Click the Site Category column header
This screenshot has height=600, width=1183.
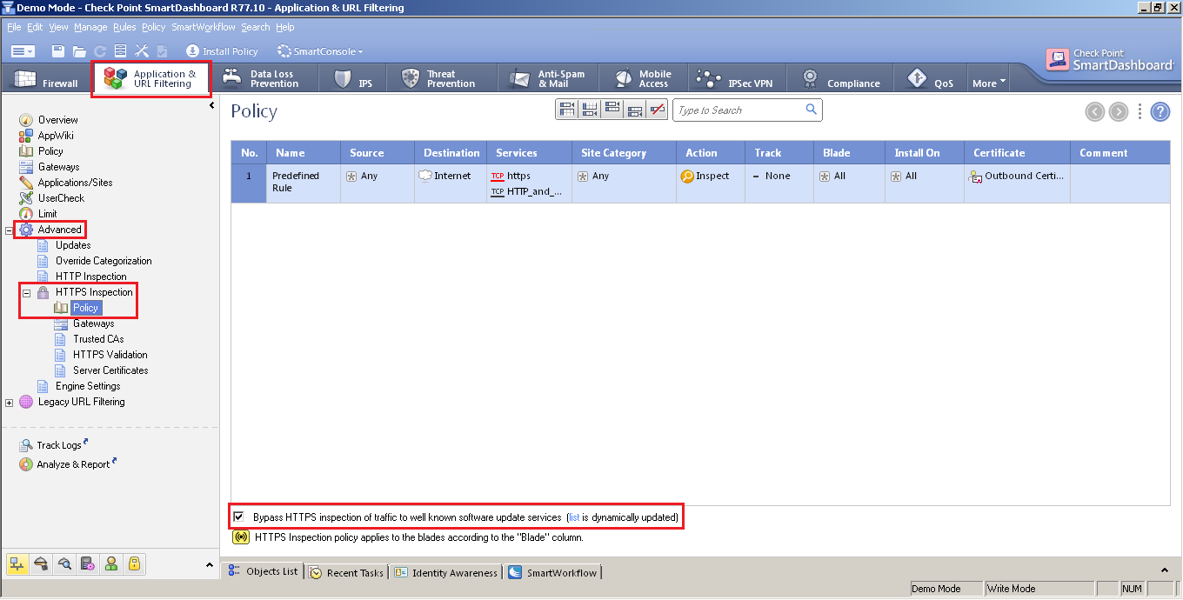[x=624, y=153]
